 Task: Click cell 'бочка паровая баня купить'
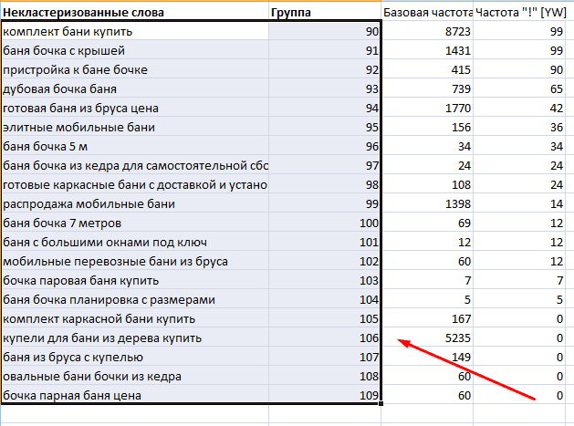(135, 280)
